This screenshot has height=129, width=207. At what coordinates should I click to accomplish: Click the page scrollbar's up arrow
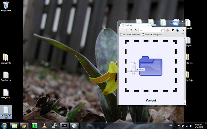[184, 38]
